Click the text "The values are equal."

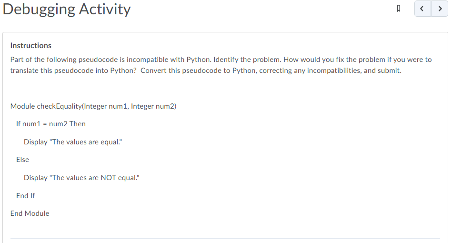pyautogui.click(x=86, y=142)
